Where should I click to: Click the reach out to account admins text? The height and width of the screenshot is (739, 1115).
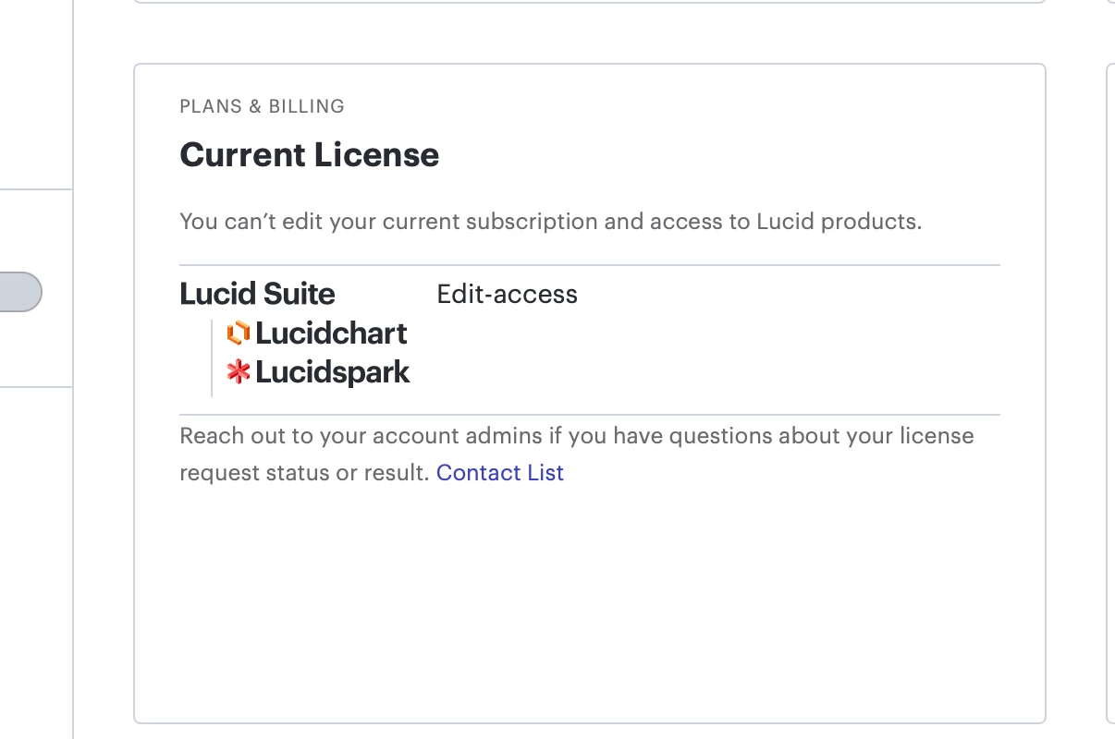(577, 454)
